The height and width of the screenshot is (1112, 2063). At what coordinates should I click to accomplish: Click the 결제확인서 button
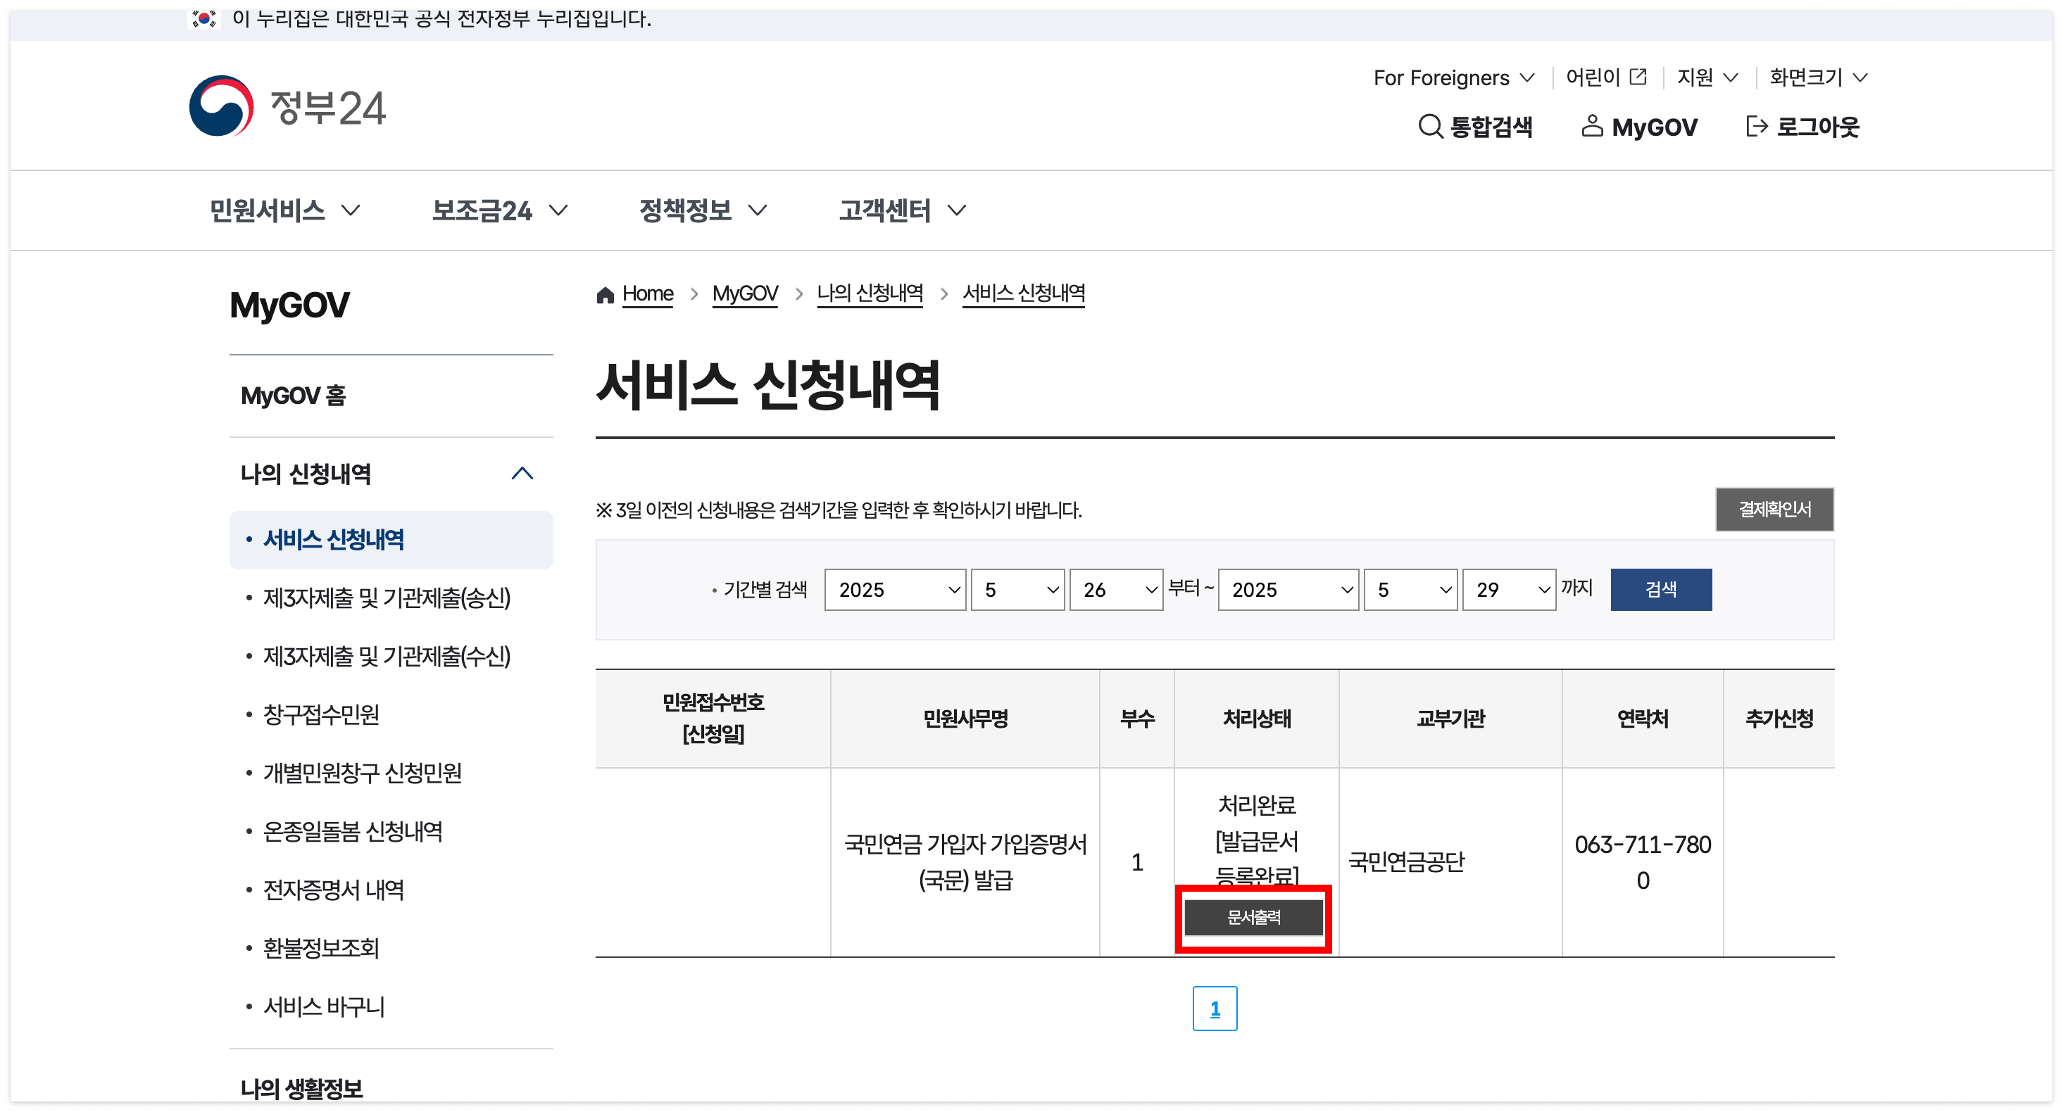tap(1774, 509)
